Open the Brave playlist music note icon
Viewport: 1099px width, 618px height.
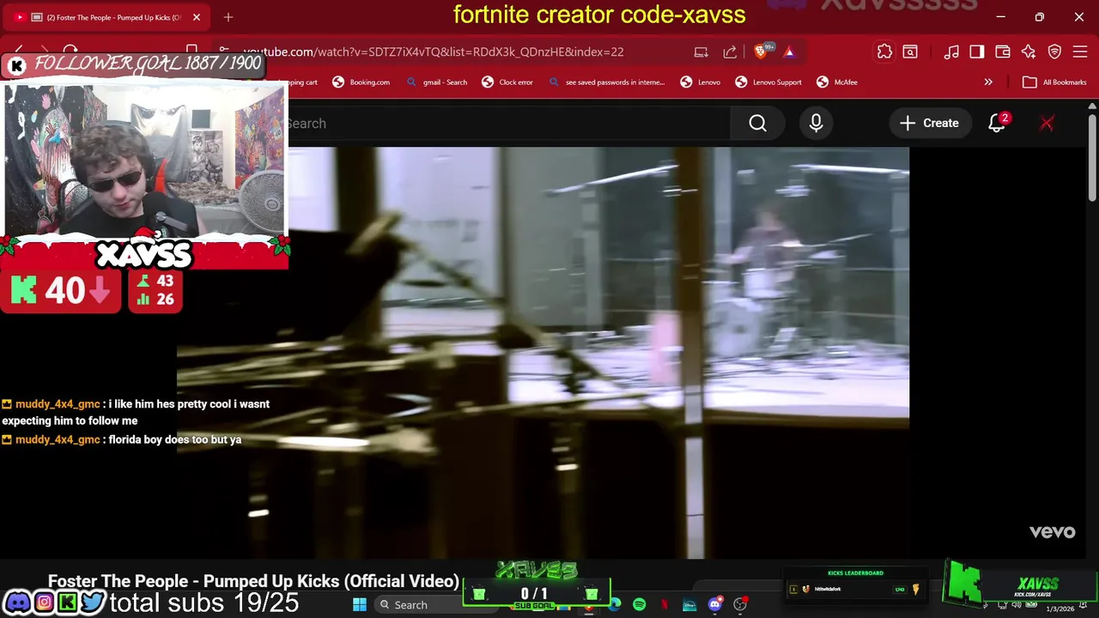pyautogui.click(x=951, y=51)
